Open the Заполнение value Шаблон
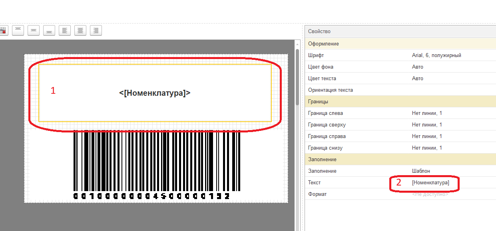496x231 pixels. (421, 171)
